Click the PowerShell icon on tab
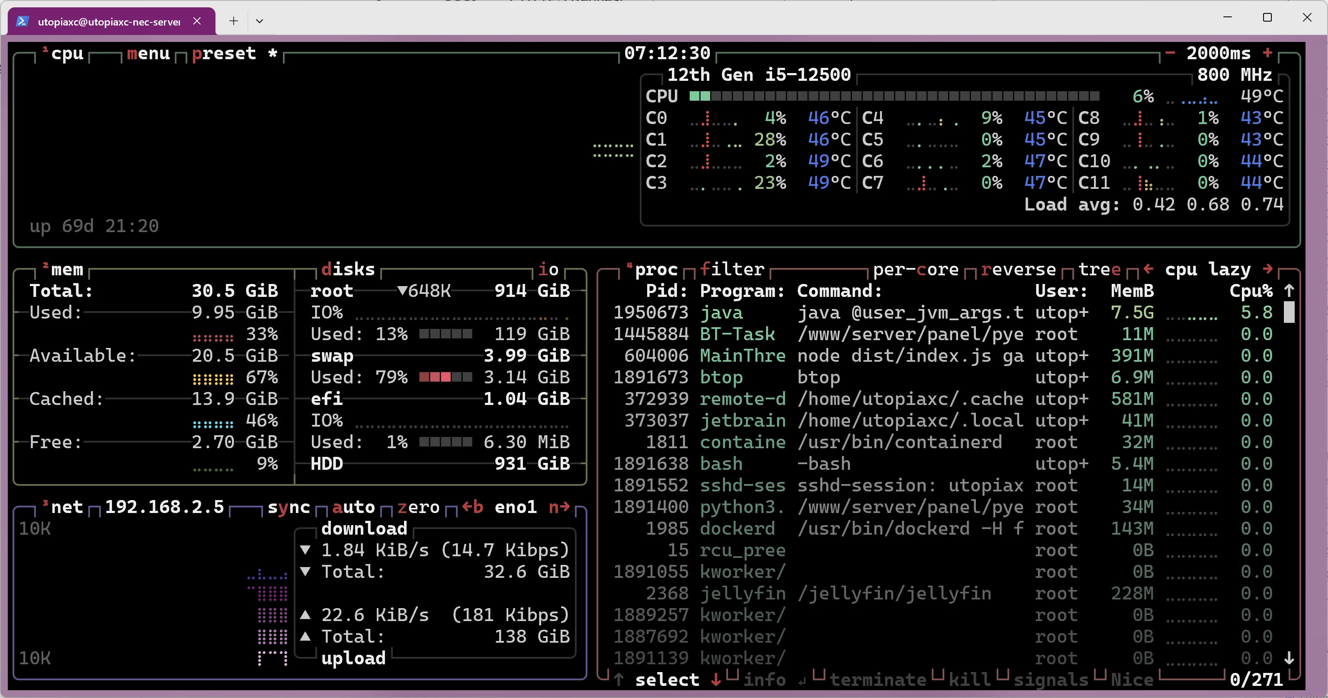 [22, 21]
